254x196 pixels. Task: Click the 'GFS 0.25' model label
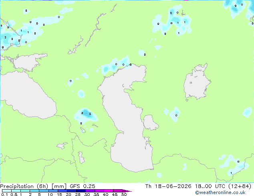(83, 186)
